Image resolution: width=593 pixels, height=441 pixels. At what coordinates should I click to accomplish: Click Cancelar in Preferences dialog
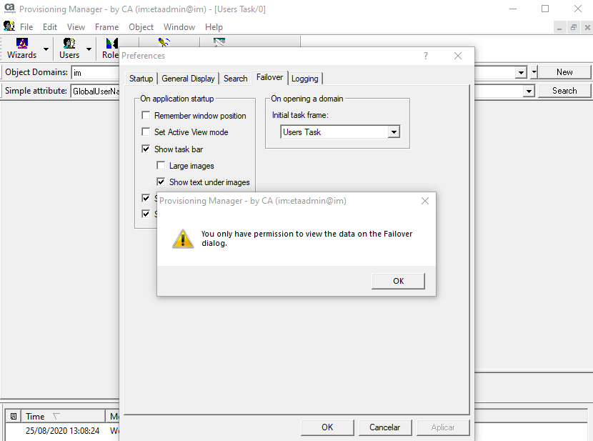384,427
